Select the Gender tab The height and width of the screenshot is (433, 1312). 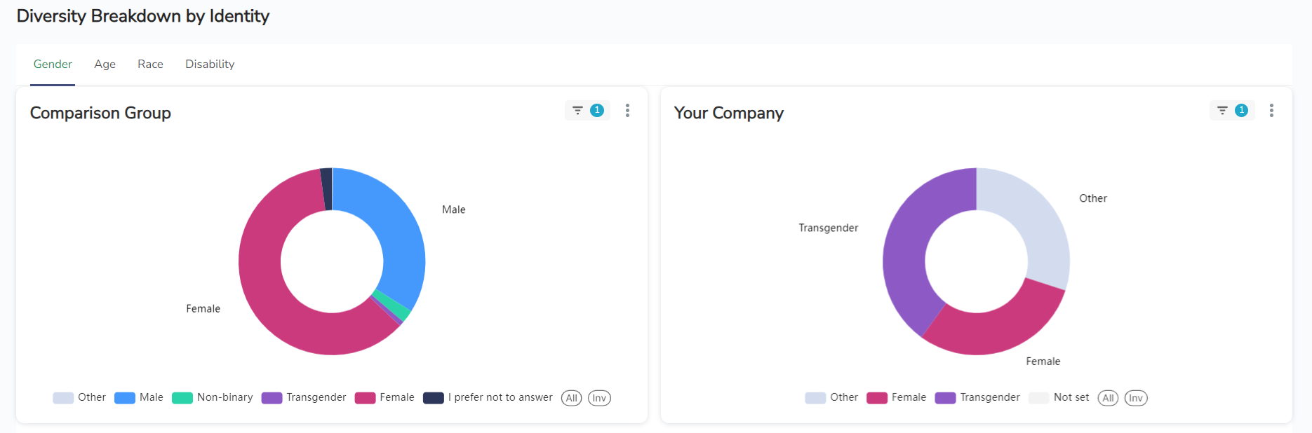[53, 64]
